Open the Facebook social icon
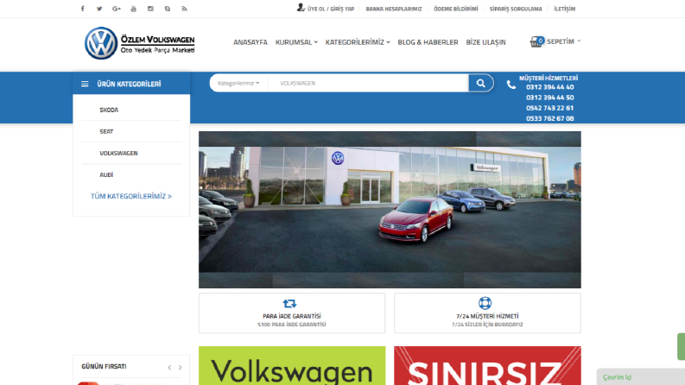685x385 pixels. click(x=83, y=9)
